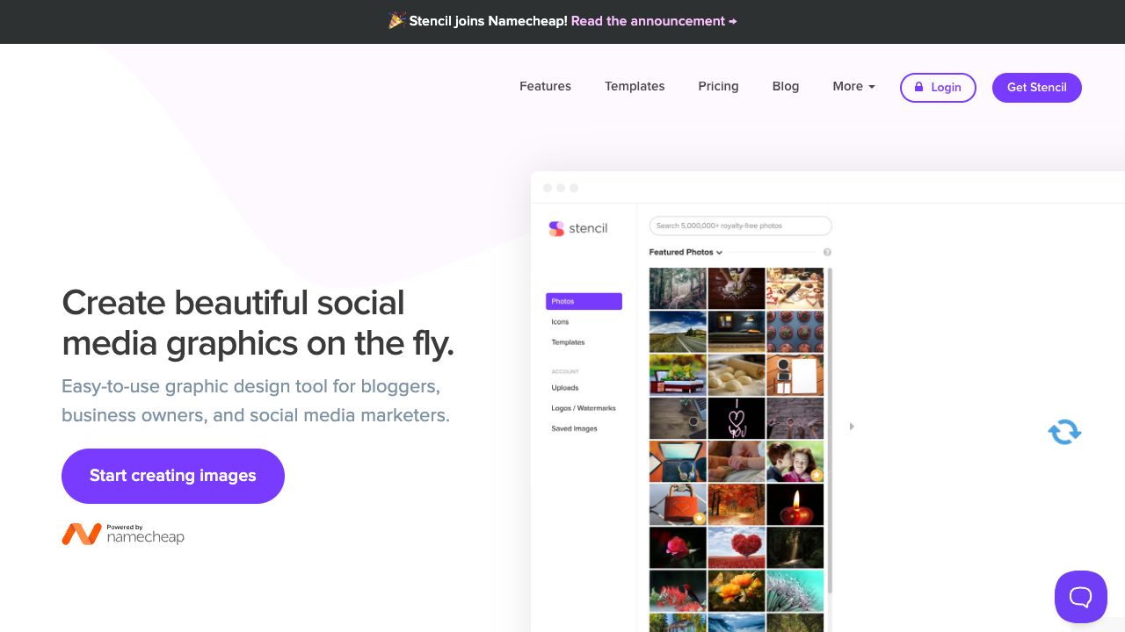
Task: Click the Login button
Action: (x=938, y=87)
